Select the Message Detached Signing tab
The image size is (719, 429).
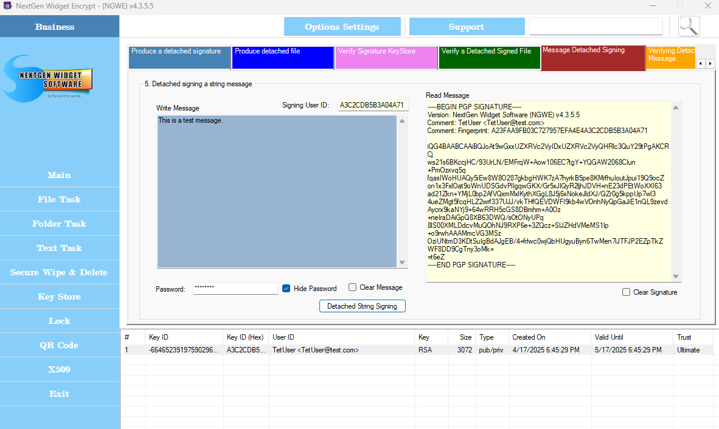pos(593,58)
